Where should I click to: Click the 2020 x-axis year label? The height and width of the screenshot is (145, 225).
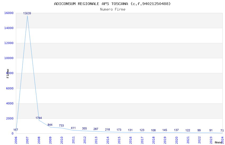tap(177, 140)
